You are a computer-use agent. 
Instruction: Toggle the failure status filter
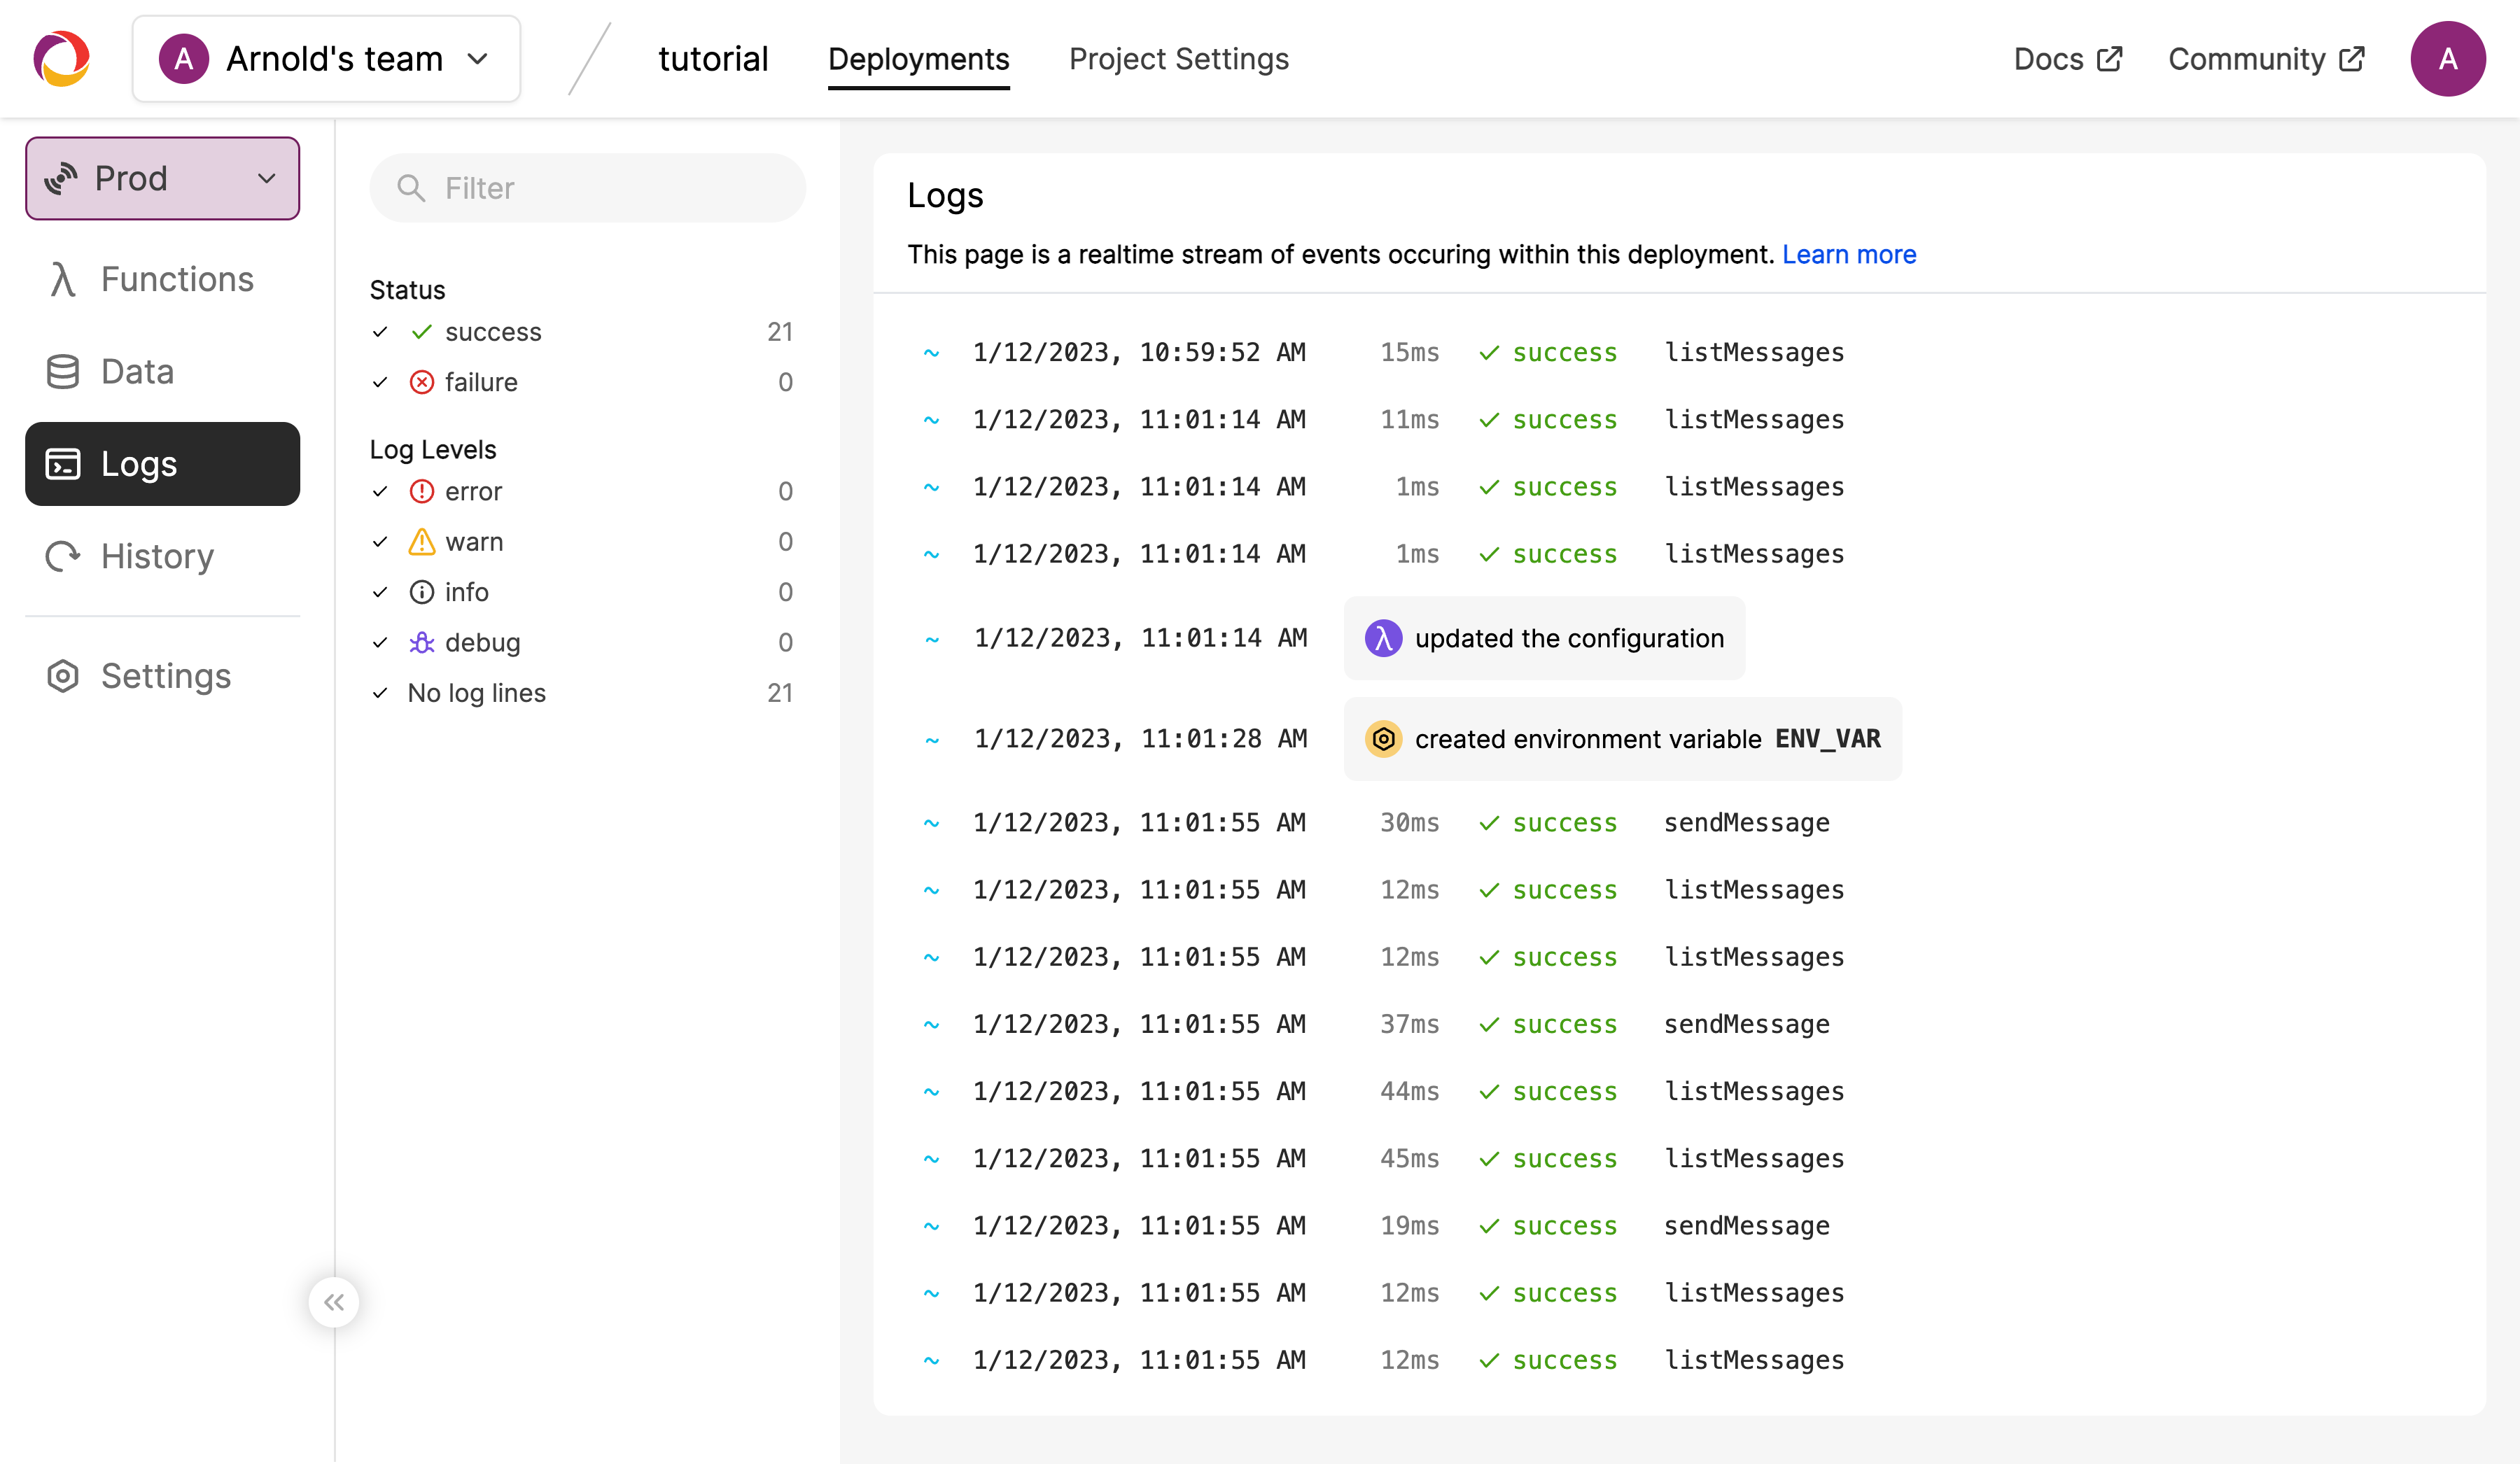pos(380,382)
